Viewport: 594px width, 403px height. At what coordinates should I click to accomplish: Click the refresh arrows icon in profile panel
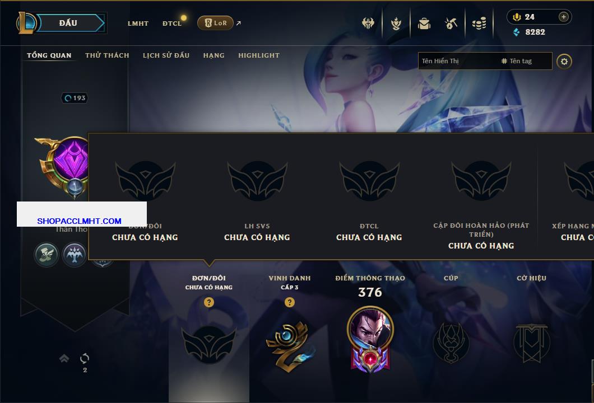[x=85, y=358]
